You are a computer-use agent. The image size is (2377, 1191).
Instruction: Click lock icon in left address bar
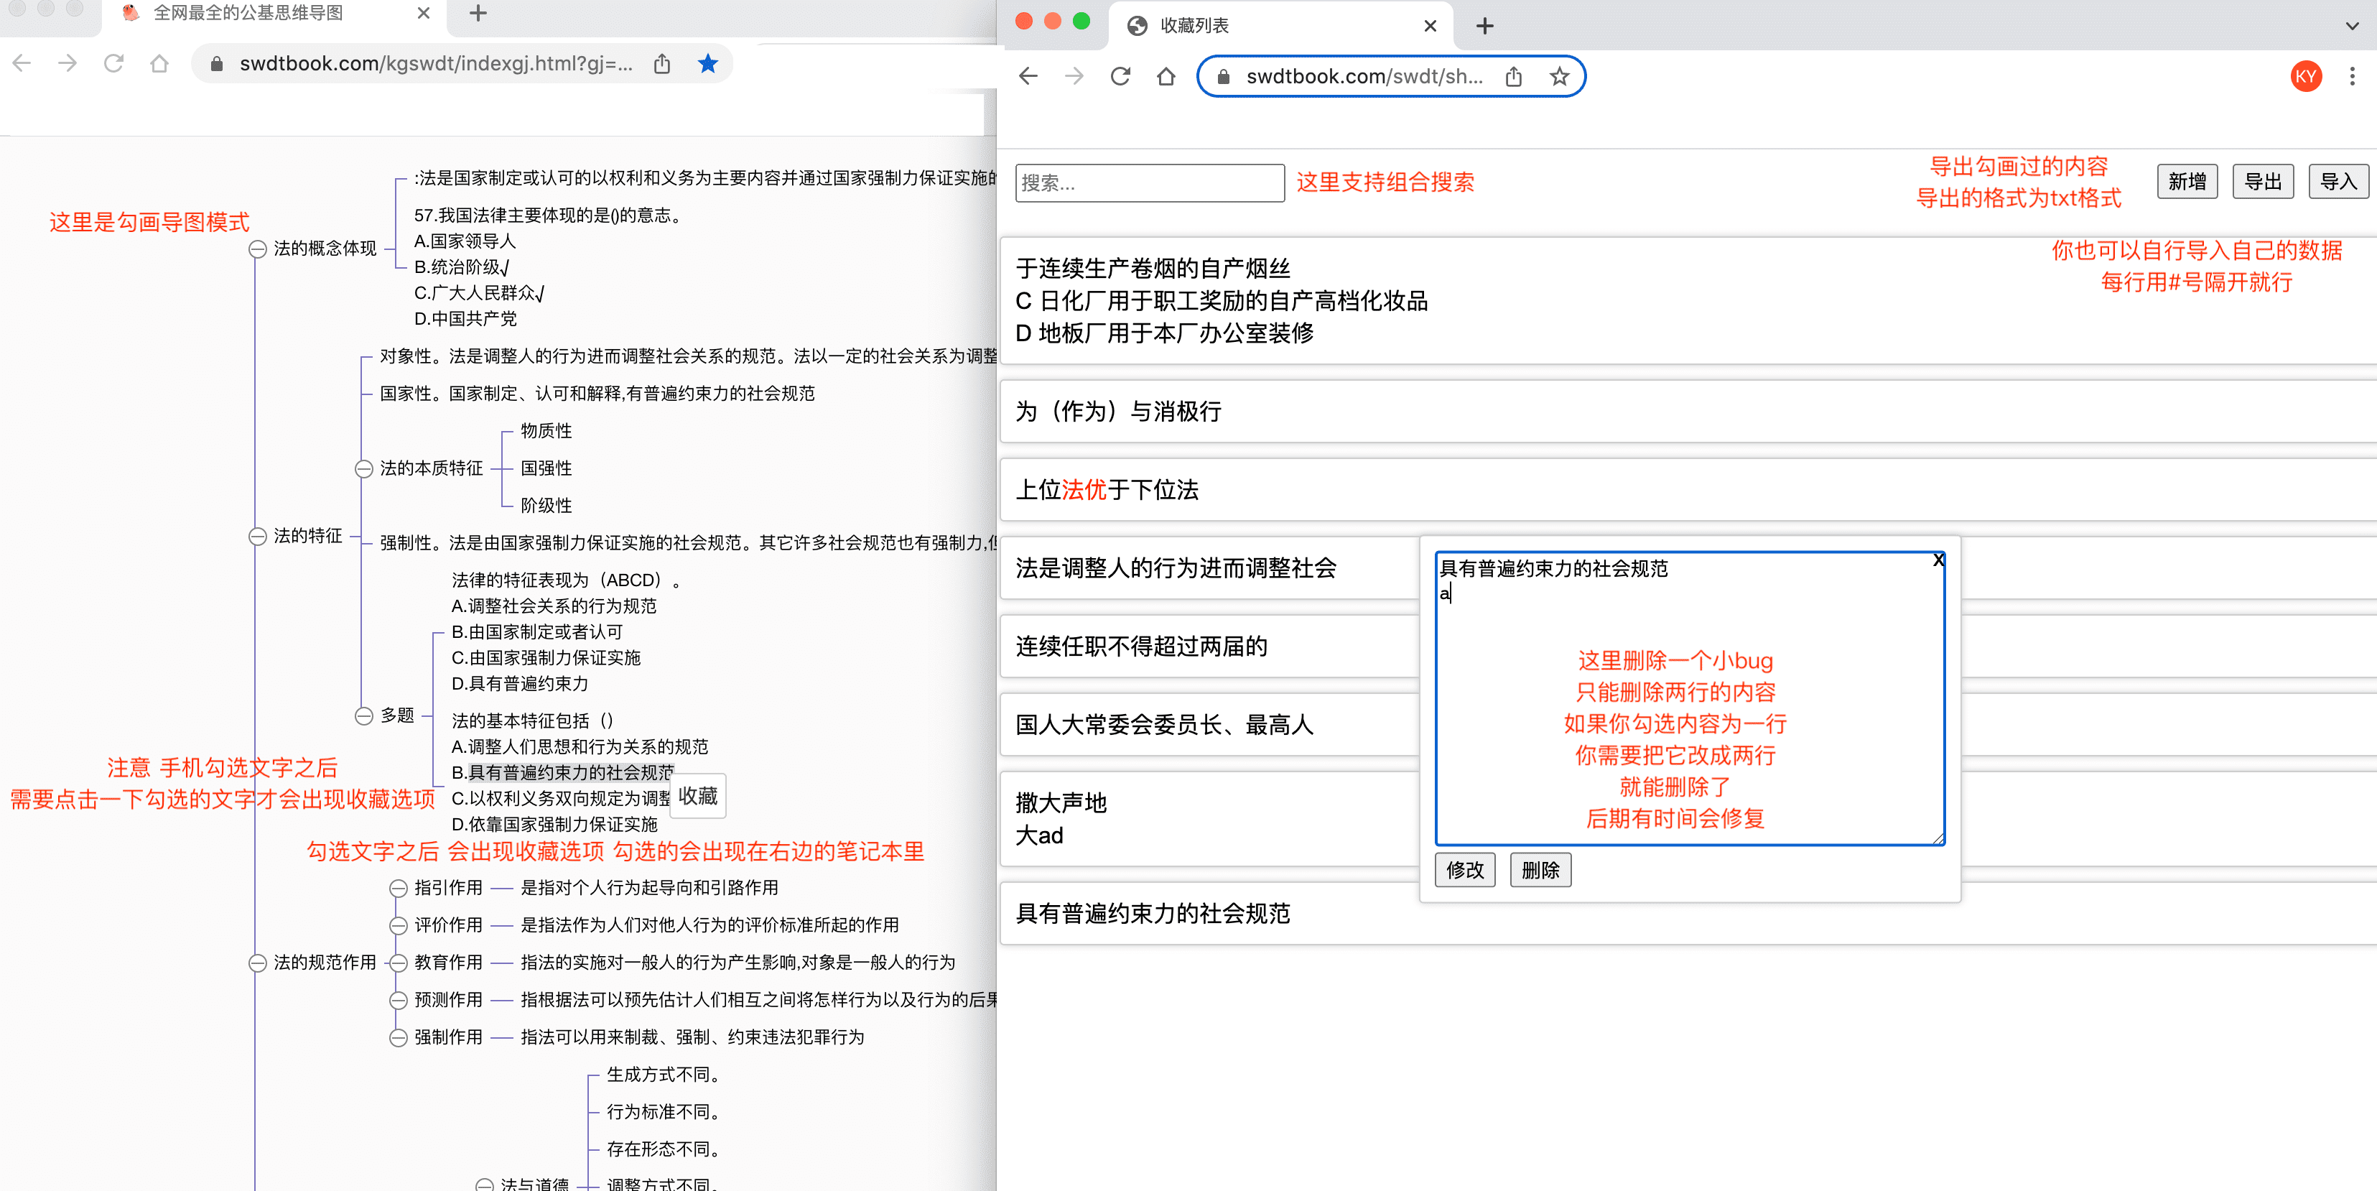click(x=217, y=64)
